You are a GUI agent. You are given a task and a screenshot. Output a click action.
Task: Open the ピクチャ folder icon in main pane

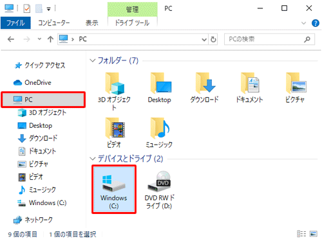(296, 83)
